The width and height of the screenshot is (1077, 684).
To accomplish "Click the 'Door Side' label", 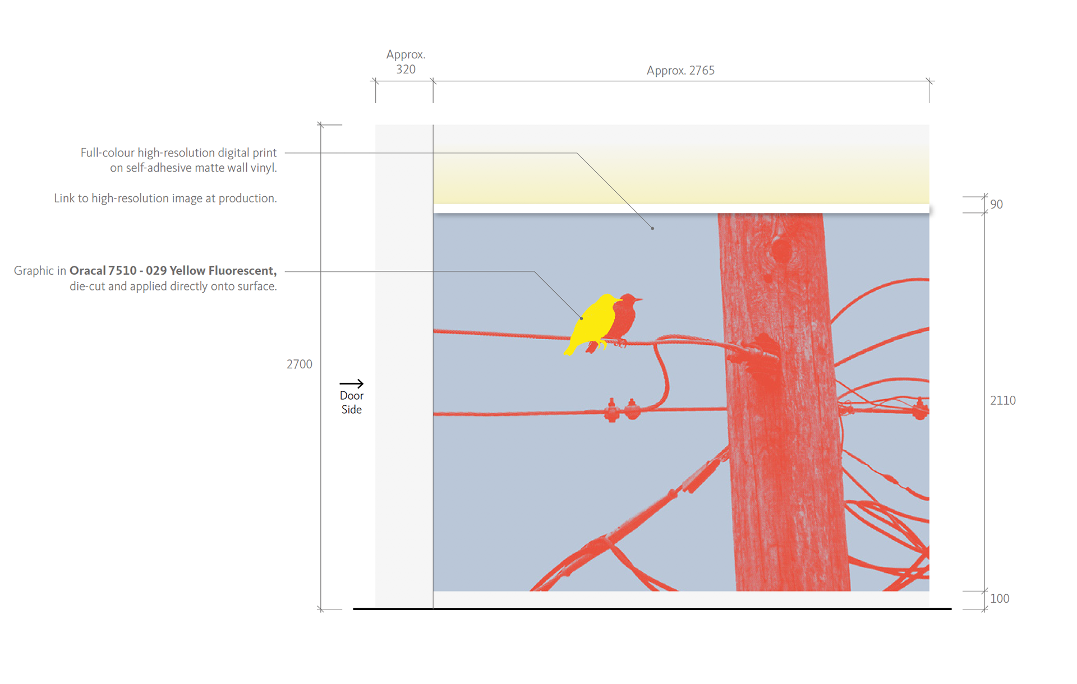I will pyautogui.click(x=352, y=403).
